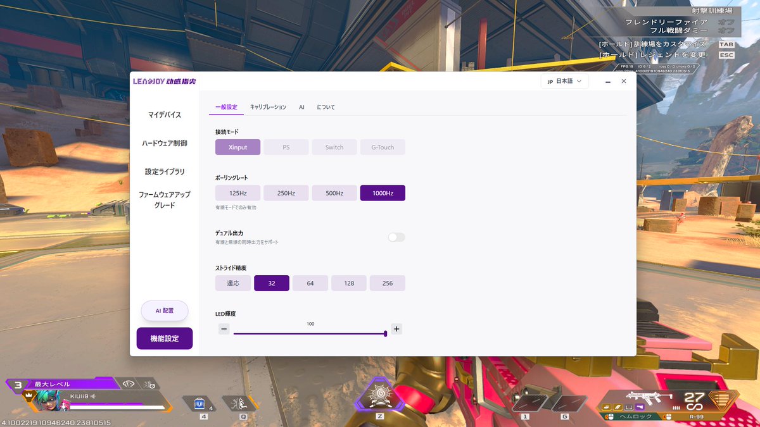Click the フレンドリーファイア setting text in game
760x427 pixels.
tap(666, 22)
